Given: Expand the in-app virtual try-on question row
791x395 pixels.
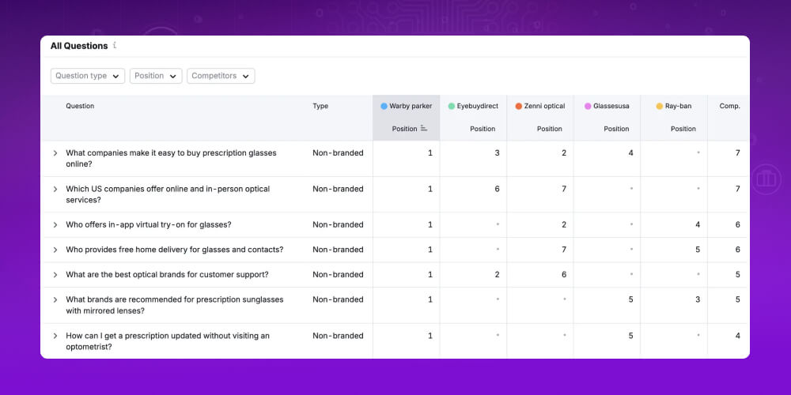Looking at the screenshot, I should pyautogui.click(x=55, y=225).
